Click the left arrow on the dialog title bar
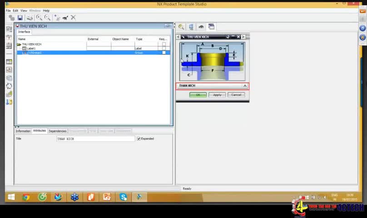 (x=179, y=37)
